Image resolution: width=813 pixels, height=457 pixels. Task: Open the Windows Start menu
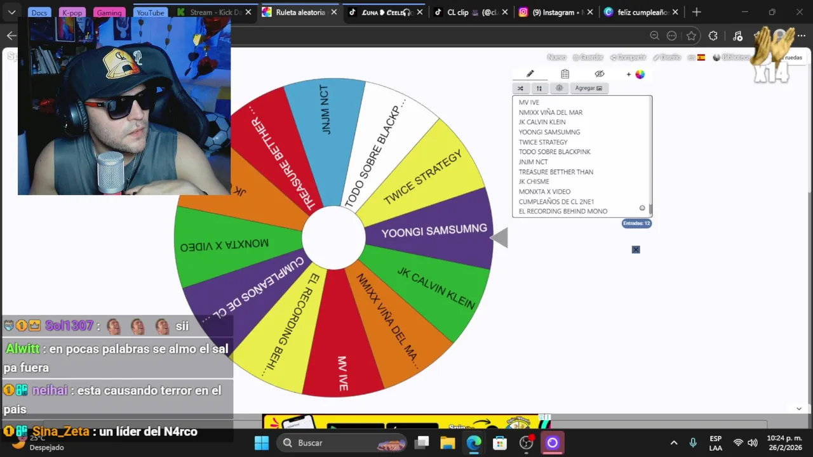[x=262, y=442]
